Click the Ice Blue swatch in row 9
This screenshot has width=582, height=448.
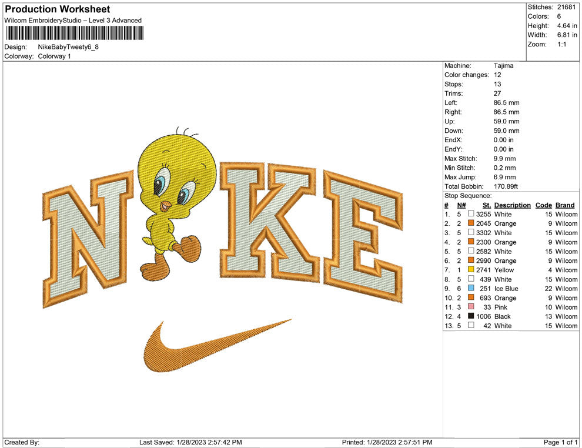pos(471,288)
